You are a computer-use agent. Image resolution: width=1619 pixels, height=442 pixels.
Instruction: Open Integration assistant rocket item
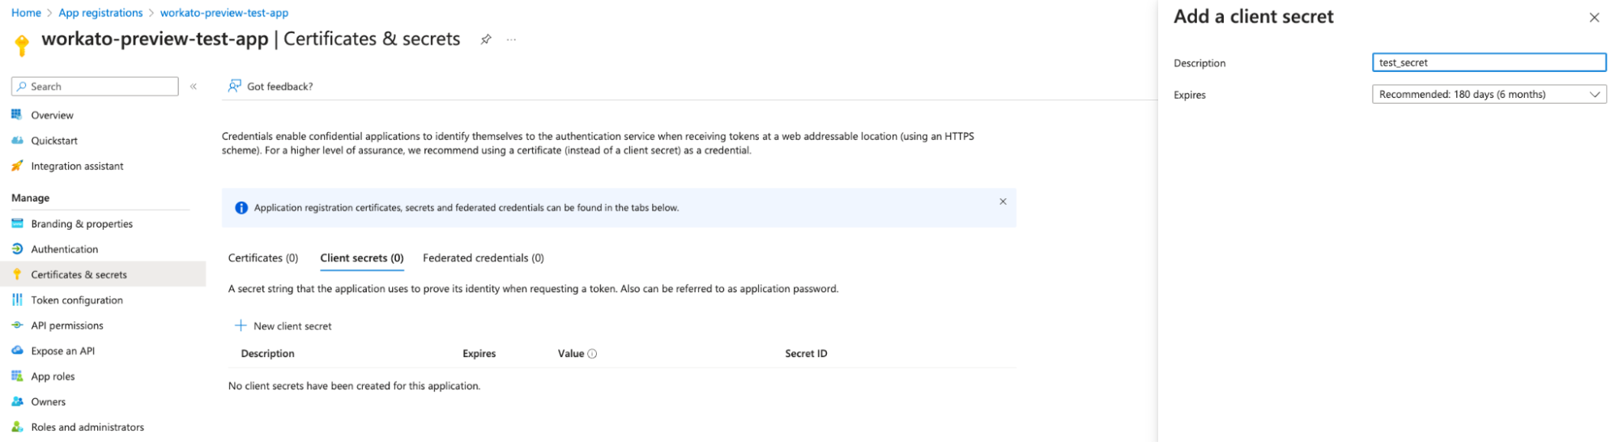coord(77,166)
